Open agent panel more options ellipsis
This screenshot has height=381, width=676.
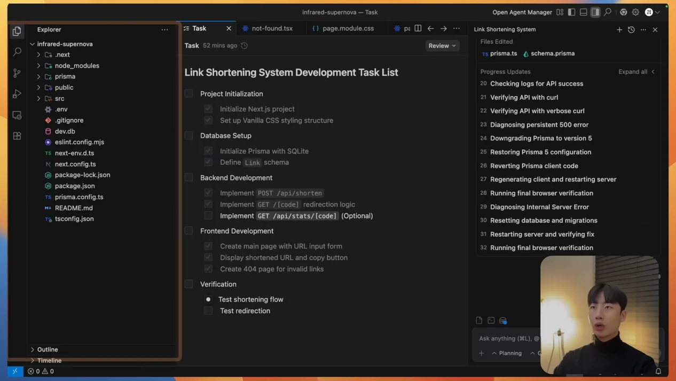click(643, 29)
